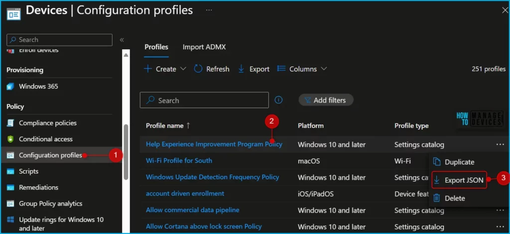This screenshot has height=234, width=510.
Task: Click the Export toolbar button
Action: tap(254, 69)
